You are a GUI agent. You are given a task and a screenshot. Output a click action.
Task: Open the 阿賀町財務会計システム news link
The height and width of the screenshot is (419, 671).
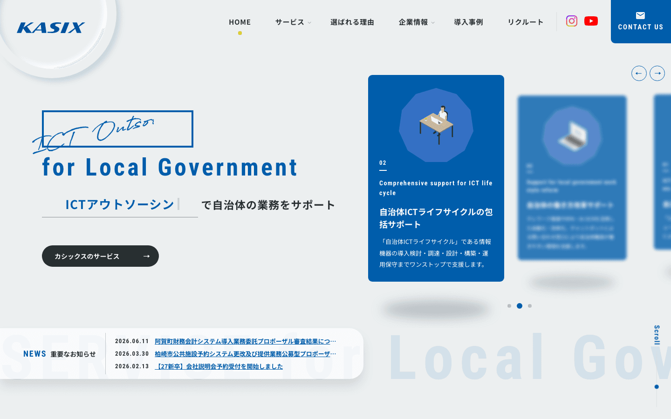[245, 341]
